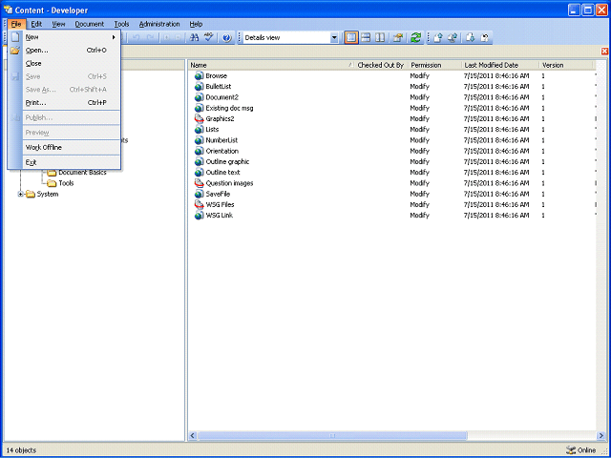Click the package icon of Graphics2 row
The image size is (611, 458).
pyautogui.click(x=200, y=118)
